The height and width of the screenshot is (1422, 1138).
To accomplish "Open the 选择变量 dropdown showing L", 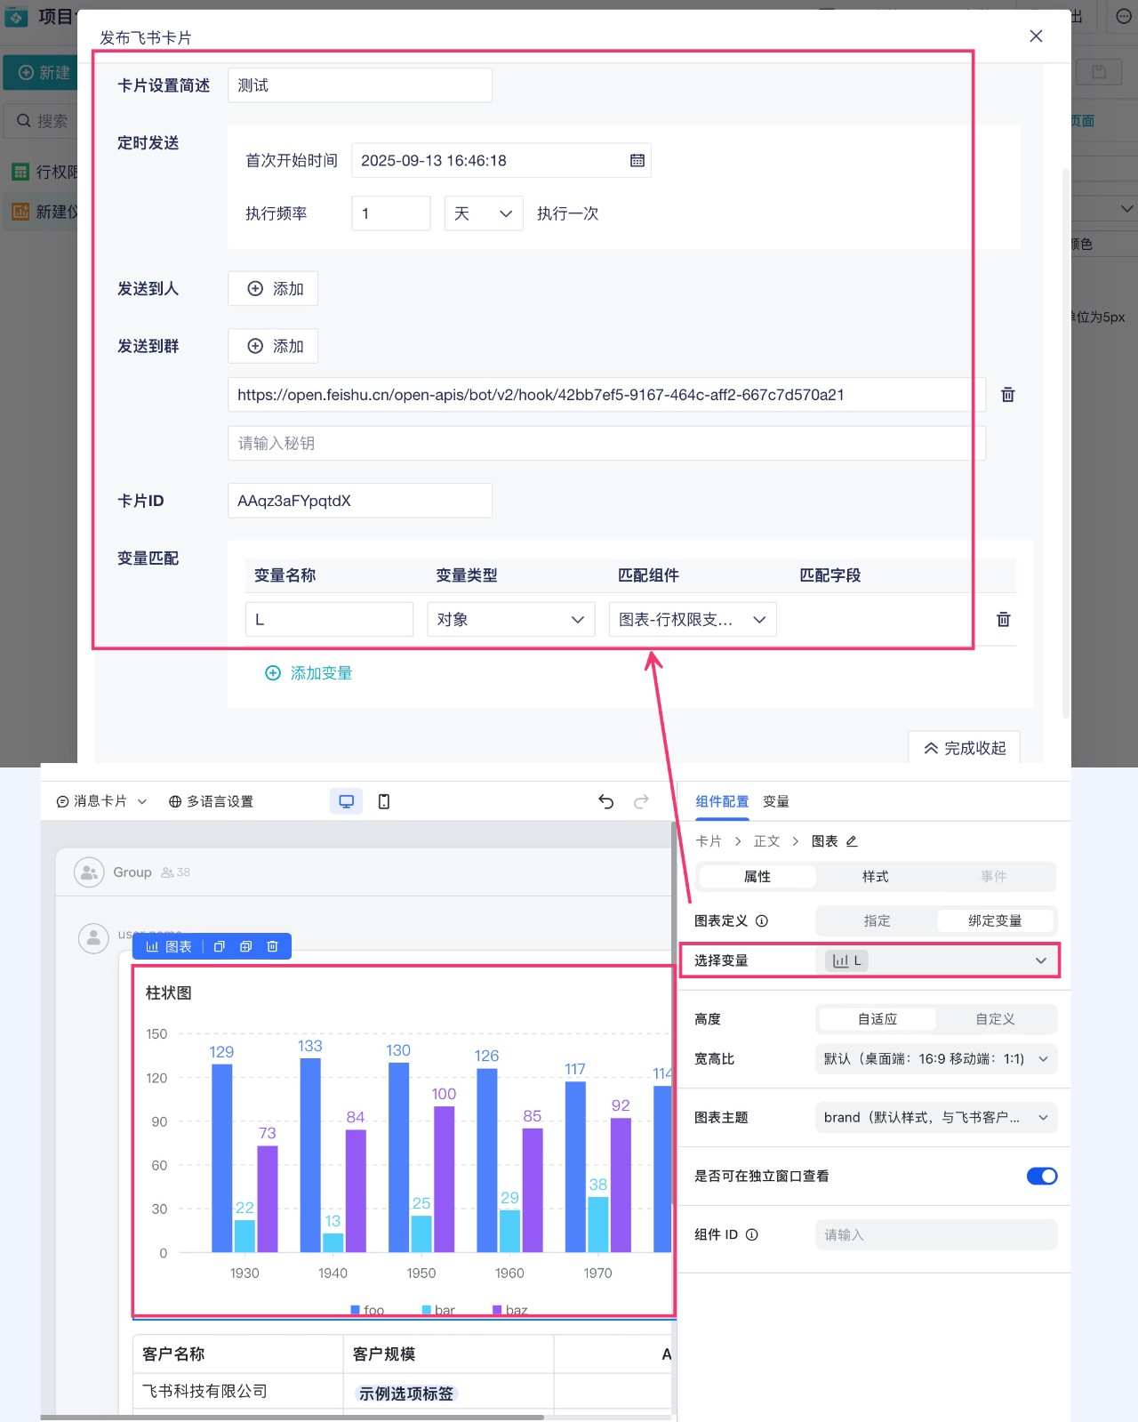I will pyautogui.click(x=936, y=960).
